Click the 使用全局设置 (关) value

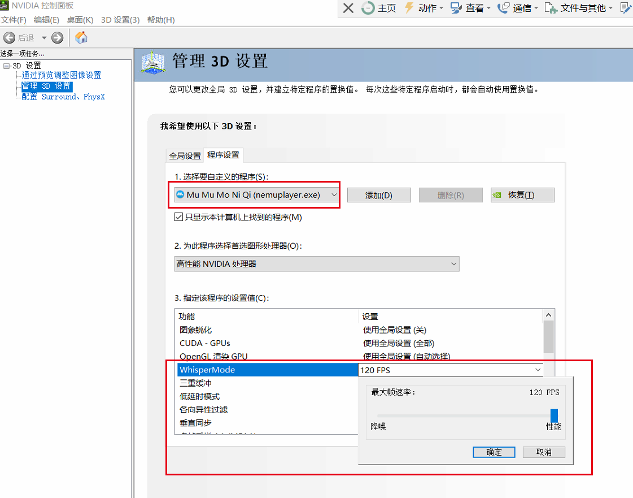pyautogui.click(x=395, y=330)
